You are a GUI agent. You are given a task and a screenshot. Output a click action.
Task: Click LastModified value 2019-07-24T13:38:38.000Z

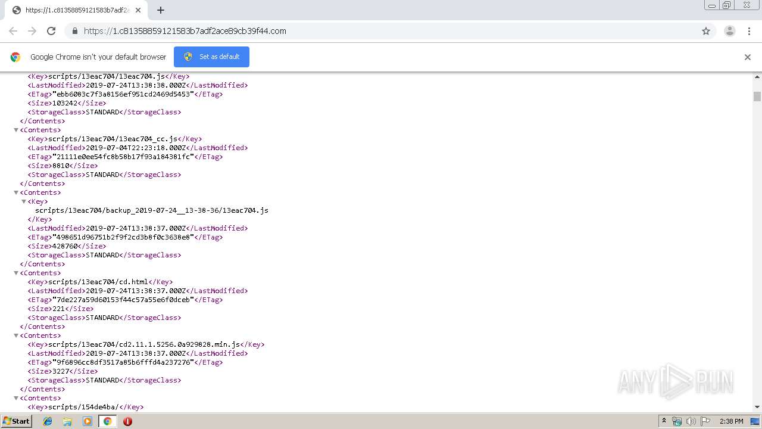136,85
